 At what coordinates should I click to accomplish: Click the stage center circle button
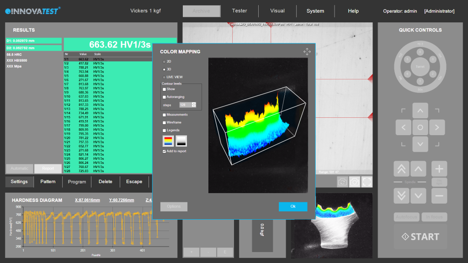[420, 127]
